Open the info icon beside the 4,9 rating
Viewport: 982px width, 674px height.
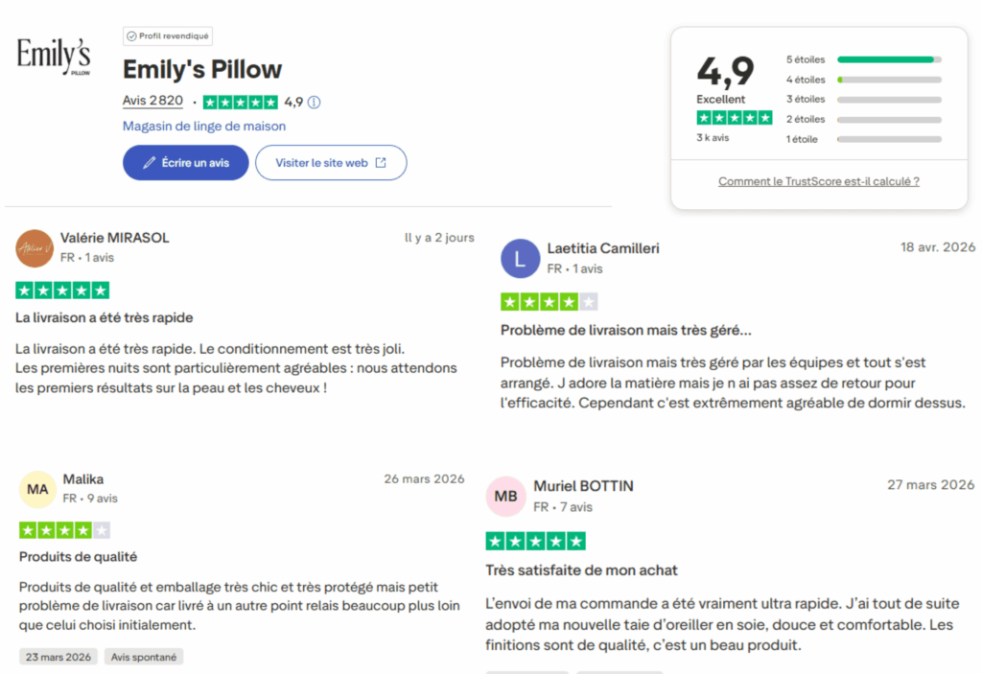(313, 101)
